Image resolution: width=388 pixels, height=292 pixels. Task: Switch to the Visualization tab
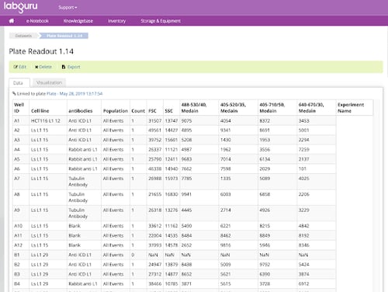49,82
